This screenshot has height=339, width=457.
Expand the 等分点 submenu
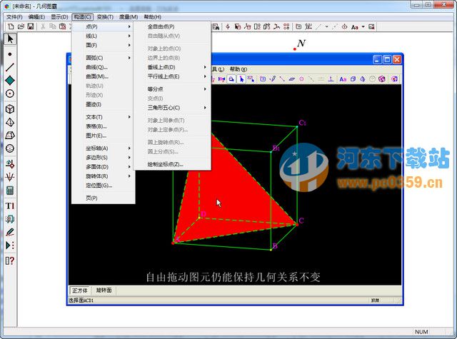[172, 88]
